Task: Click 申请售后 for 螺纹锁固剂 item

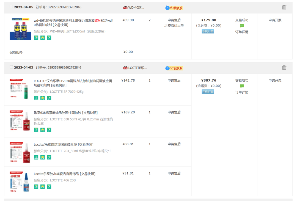Action: 174,144
